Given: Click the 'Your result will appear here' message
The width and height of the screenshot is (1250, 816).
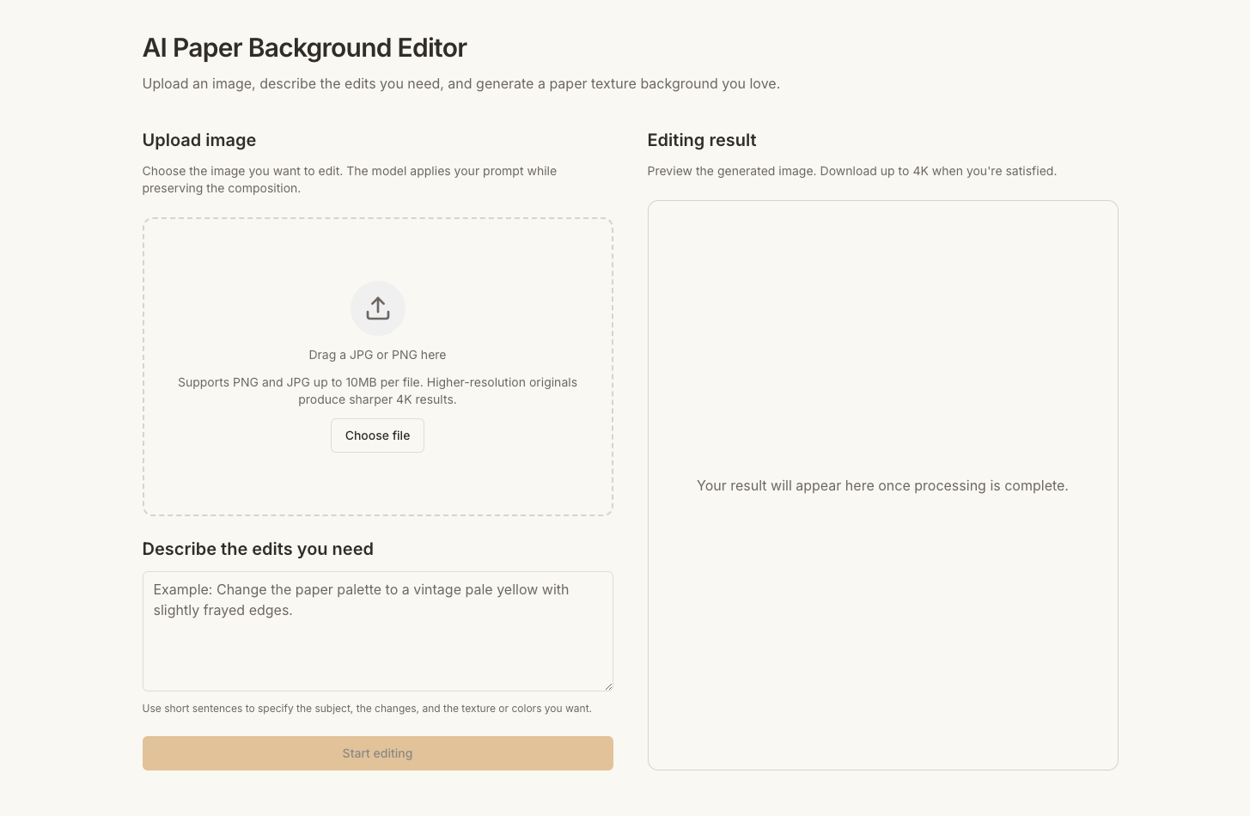Looking at the screenshot, I should point(882,486).
